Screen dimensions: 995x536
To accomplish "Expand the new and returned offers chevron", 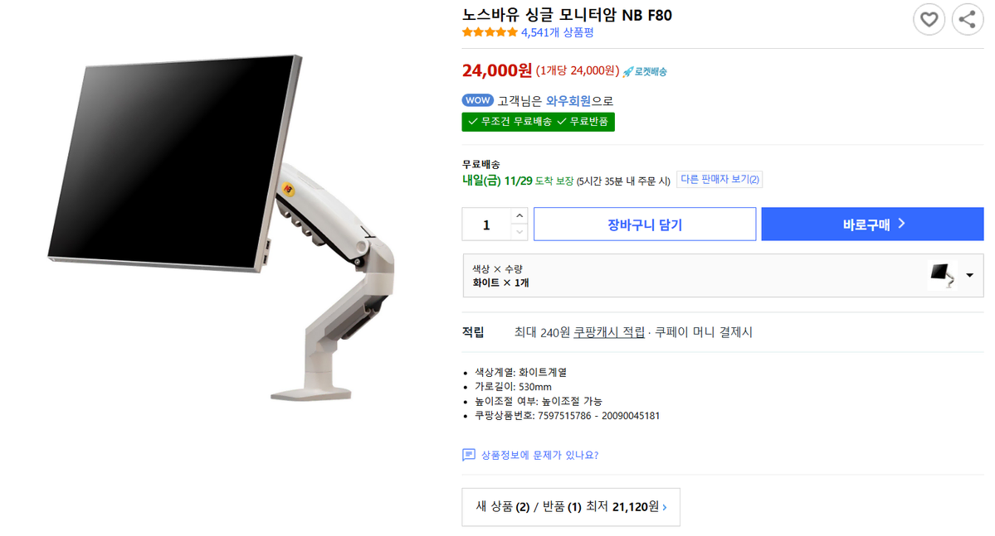I will [x=665, y=507].
